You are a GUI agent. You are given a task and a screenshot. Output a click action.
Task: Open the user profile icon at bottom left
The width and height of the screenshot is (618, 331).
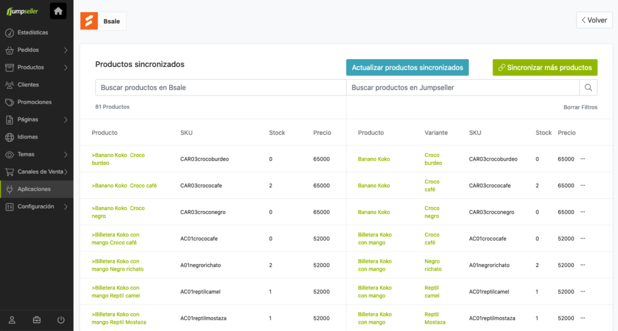[12, 320]
